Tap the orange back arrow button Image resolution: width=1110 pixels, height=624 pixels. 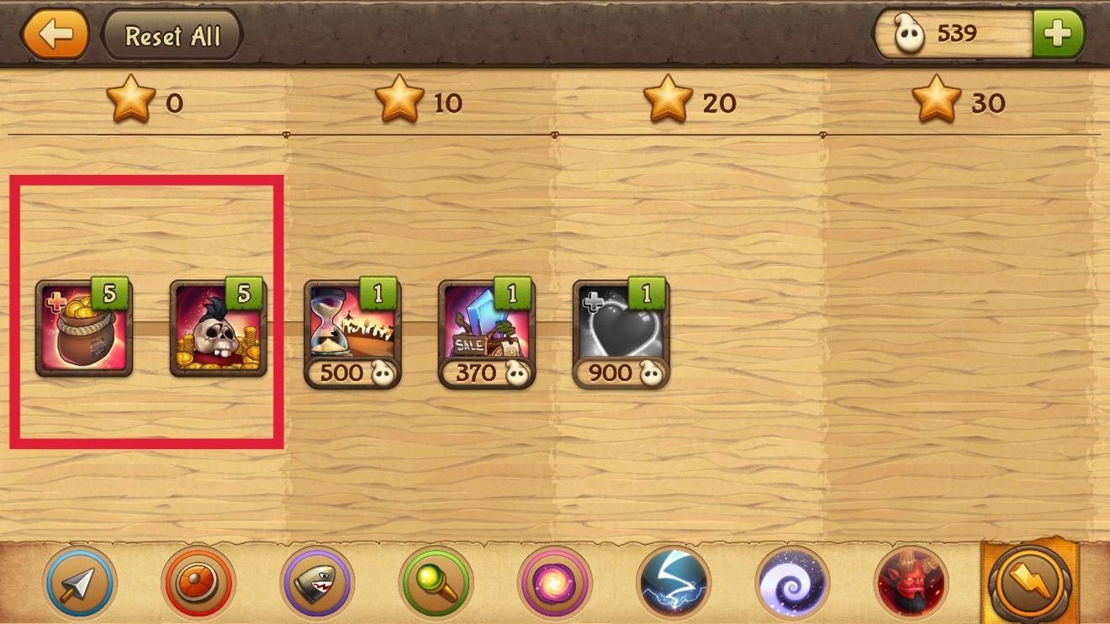pyautogui.click(x=55, y=34)
